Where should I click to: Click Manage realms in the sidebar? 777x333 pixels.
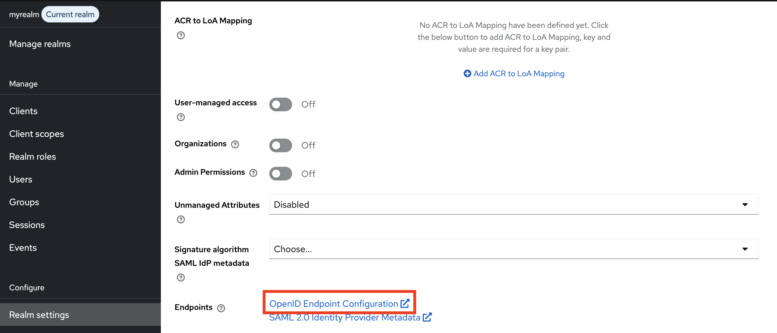point(40,44)
